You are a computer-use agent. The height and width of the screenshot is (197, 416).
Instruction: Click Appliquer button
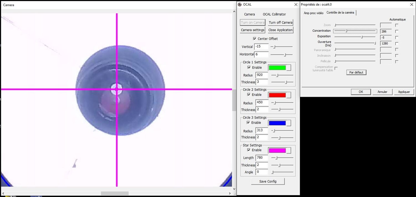click(404, 92)
